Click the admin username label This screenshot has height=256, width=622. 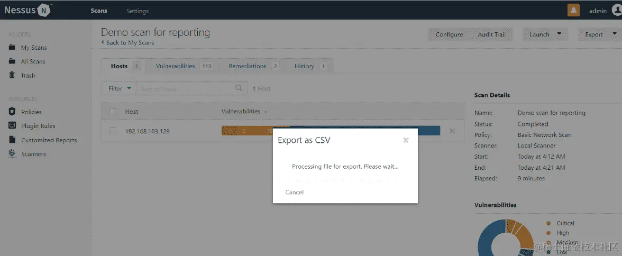point(598,11)
